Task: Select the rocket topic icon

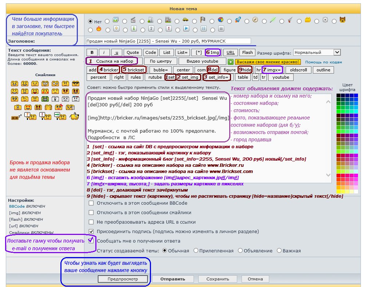Action: [238, 20]
